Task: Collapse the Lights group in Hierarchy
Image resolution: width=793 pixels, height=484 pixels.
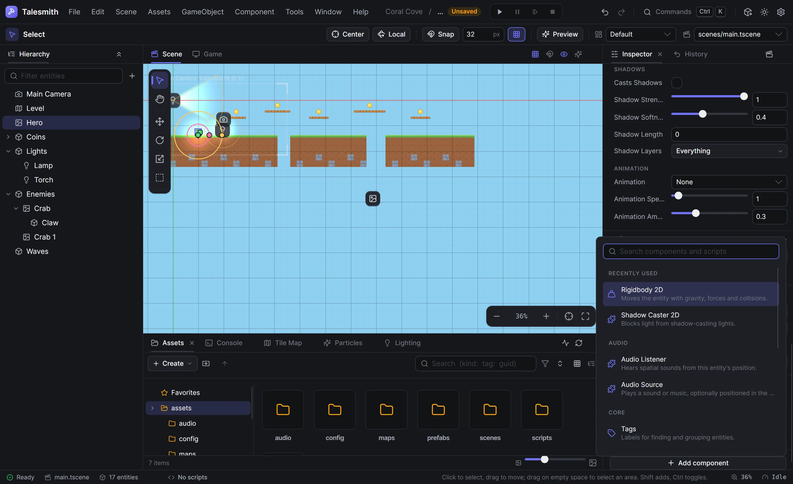Action: [x=8, y=151]
